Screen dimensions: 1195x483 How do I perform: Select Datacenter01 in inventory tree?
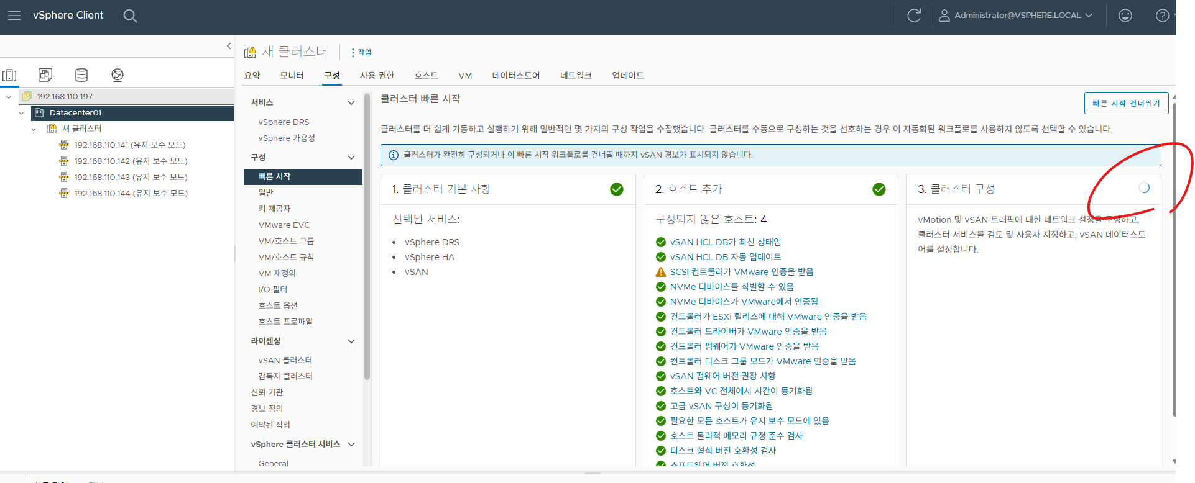click(x=75, y=113)
